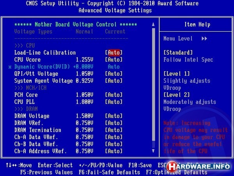This screenshot has height=176, width=234.
Task: Click the vertical scrollbar track
Action: coord(153,88)
